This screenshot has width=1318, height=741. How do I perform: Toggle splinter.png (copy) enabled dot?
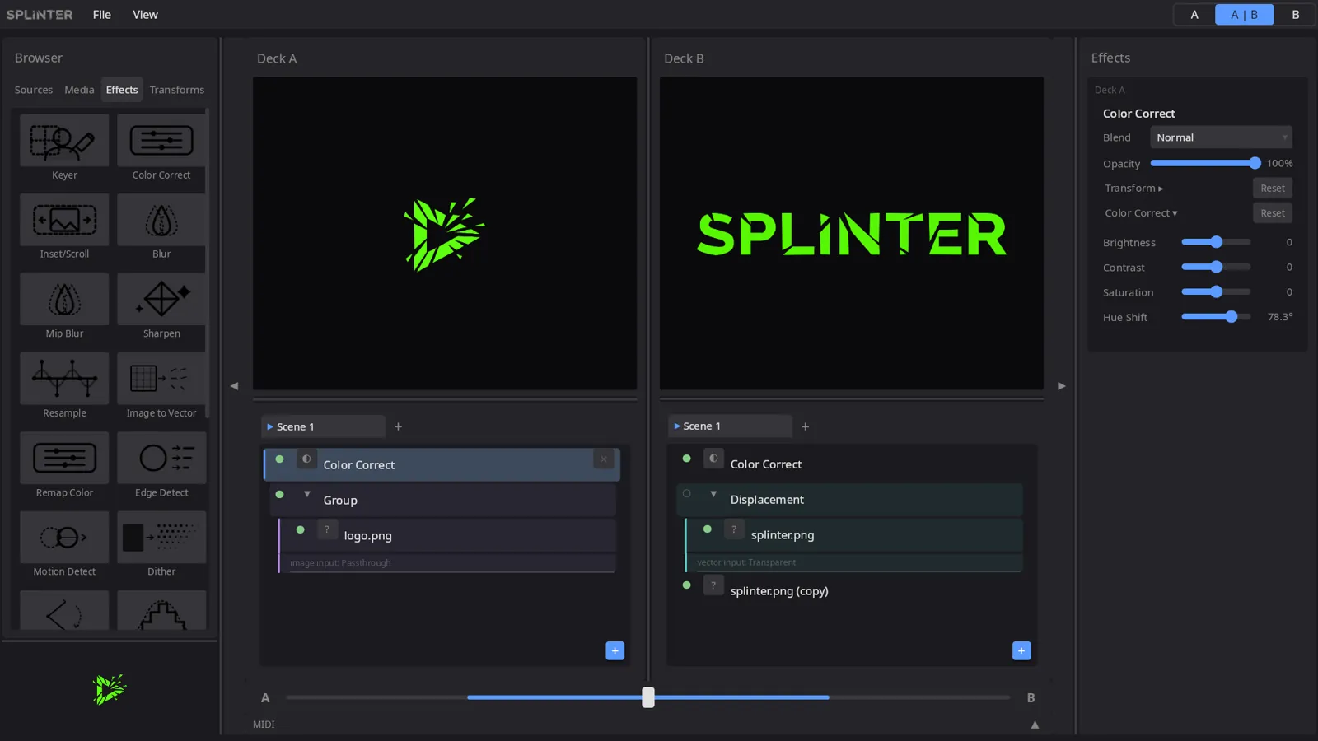(x=686, y=585)
